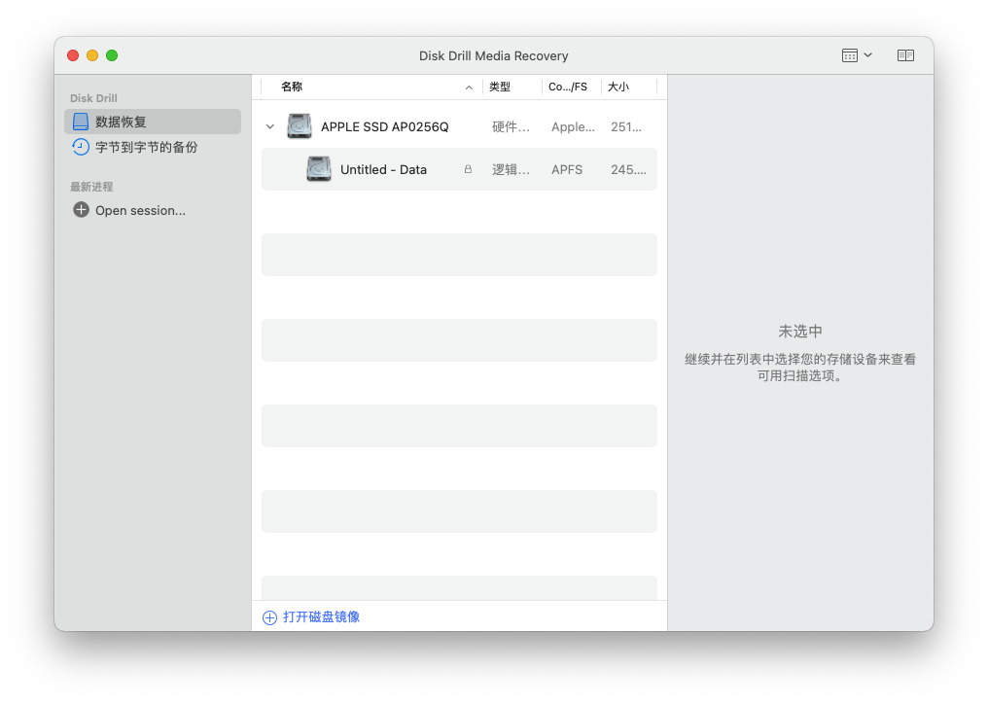The width and height of the screenshot is (988, 703).
Task: Sort by the 类型 column header
Action: click(500, 87)
